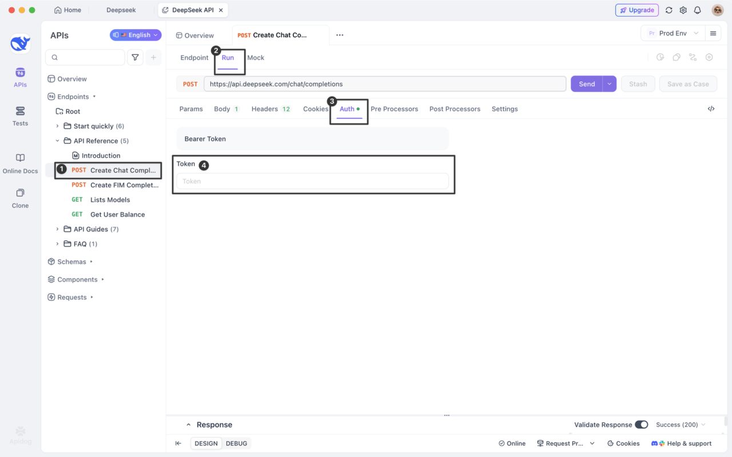Switch to DEBUG mode

coord(236,443)
